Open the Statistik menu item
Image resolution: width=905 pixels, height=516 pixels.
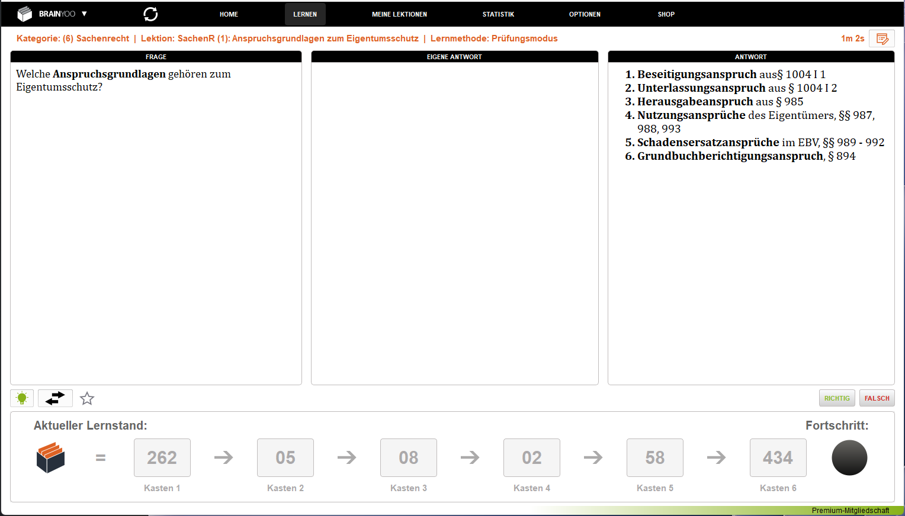pyautogui.click(x=498, y=14)
